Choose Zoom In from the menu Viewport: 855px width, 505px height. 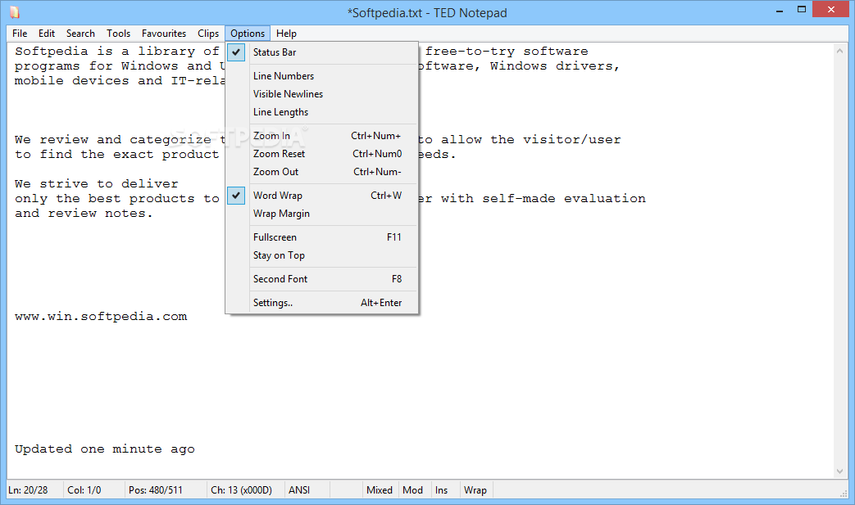(x=321, y=136)
